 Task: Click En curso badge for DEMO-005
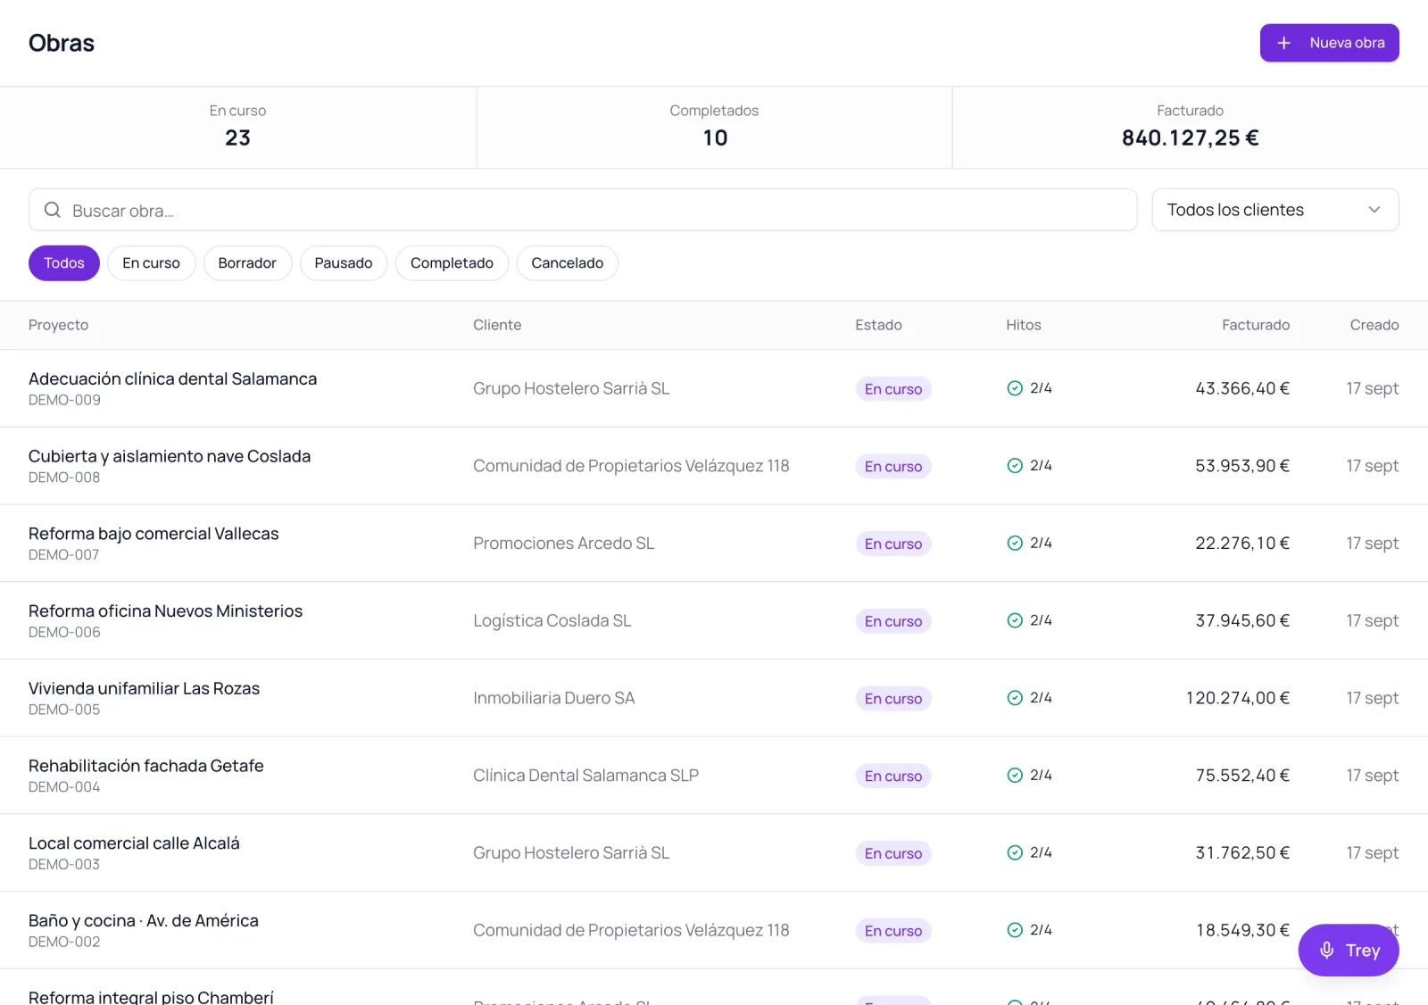pyautogui.click(x=893, y=699)
